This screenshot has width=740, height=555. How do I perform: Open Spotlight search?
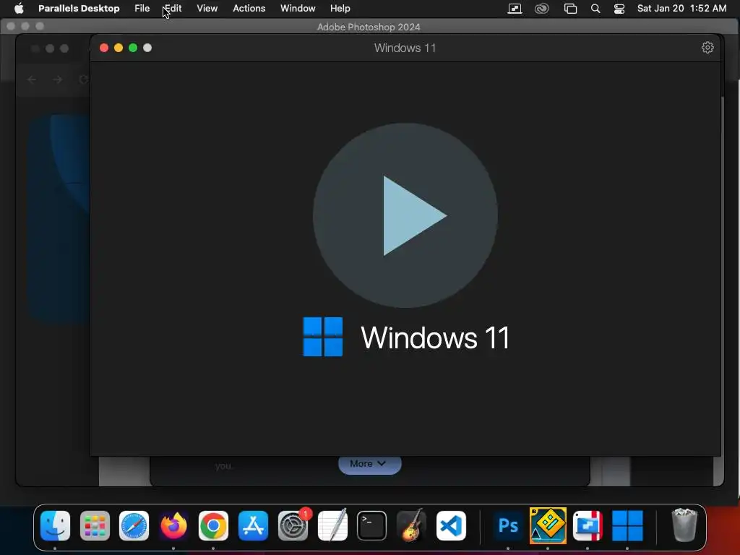(x=595, y=9)
